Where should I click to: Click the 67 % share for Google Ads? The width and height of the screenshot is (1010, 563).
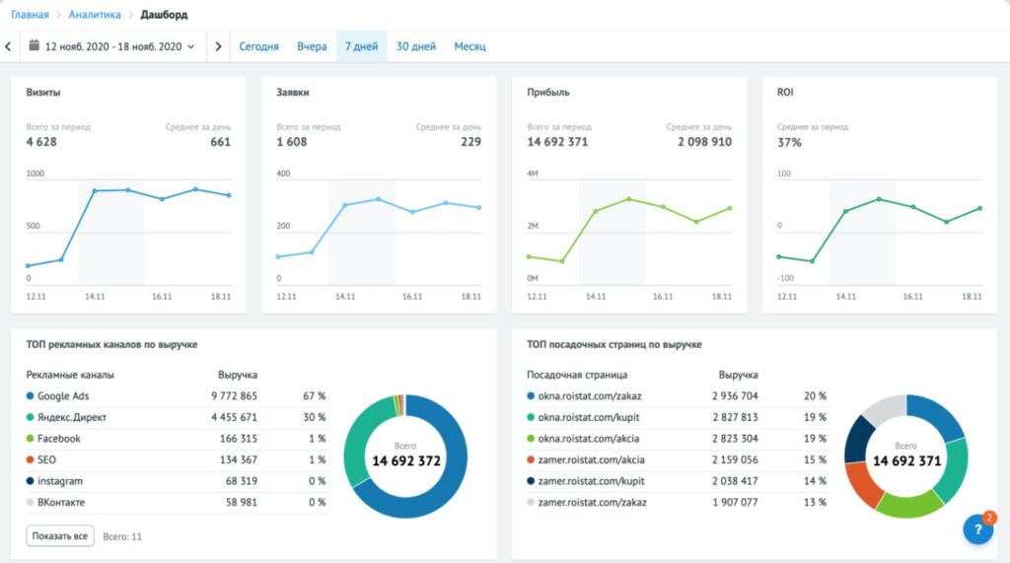[x=315, y=396]
